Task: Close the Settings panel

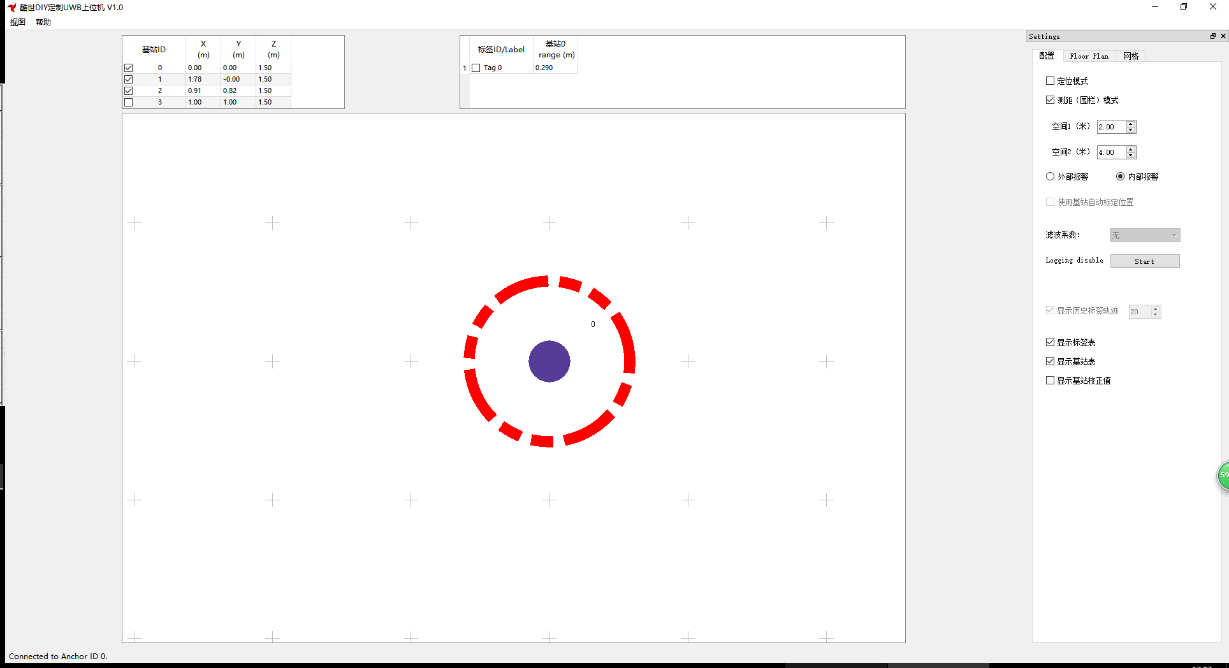Action: [x=1223, y=36]
